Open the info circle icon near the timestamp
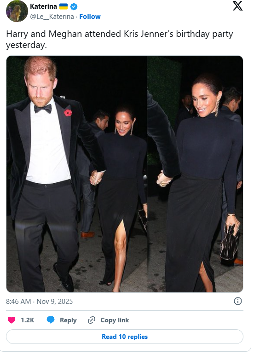Screen dimensions: 254x355 238,301
